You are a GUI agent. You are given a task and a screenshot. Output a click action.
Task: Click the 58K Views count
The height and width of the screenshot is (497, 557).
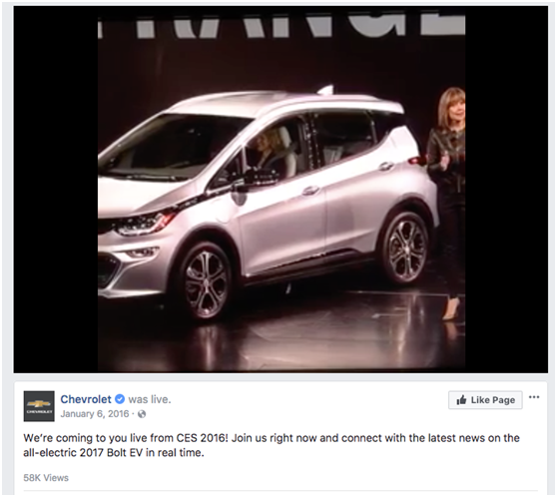click(x=46, y=478)
